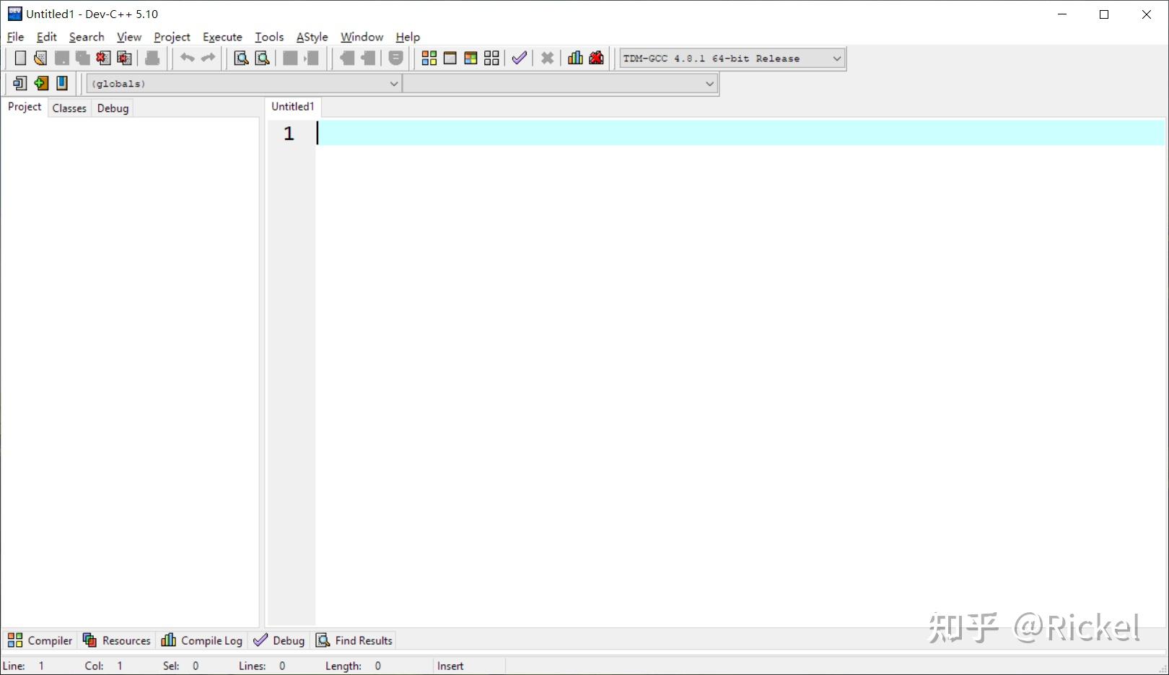The image size is (1169, 675).
Task: Click the Redo arrow icon
Action: 209,58
